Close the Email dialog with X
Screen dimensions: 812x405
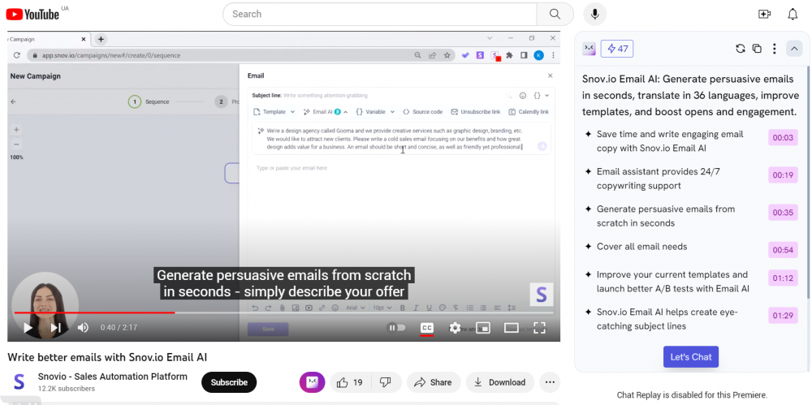click(550, 75)
